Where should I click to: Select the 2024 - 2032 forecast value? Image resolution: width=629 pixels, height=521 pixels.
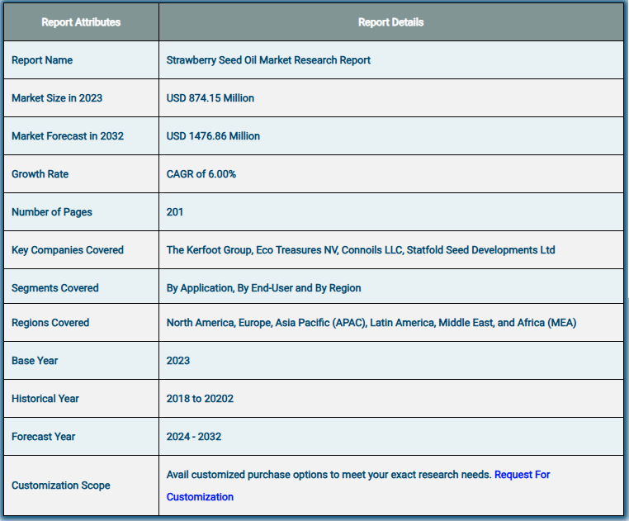[x=194, y=436]
